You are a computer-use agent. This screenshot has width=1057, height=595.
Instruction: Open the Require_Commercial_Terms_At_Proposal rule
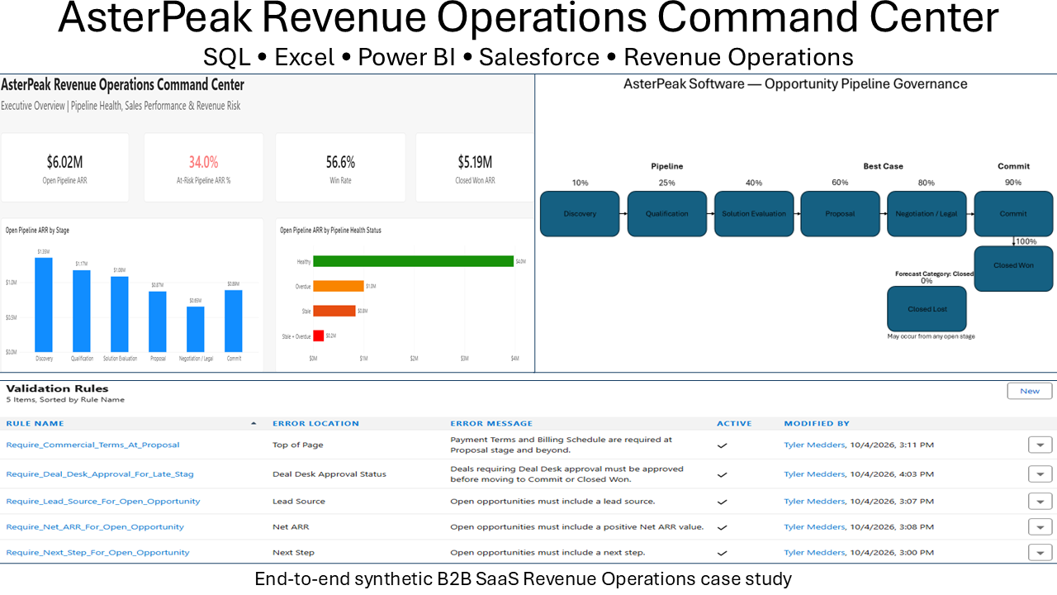point(92,445)
